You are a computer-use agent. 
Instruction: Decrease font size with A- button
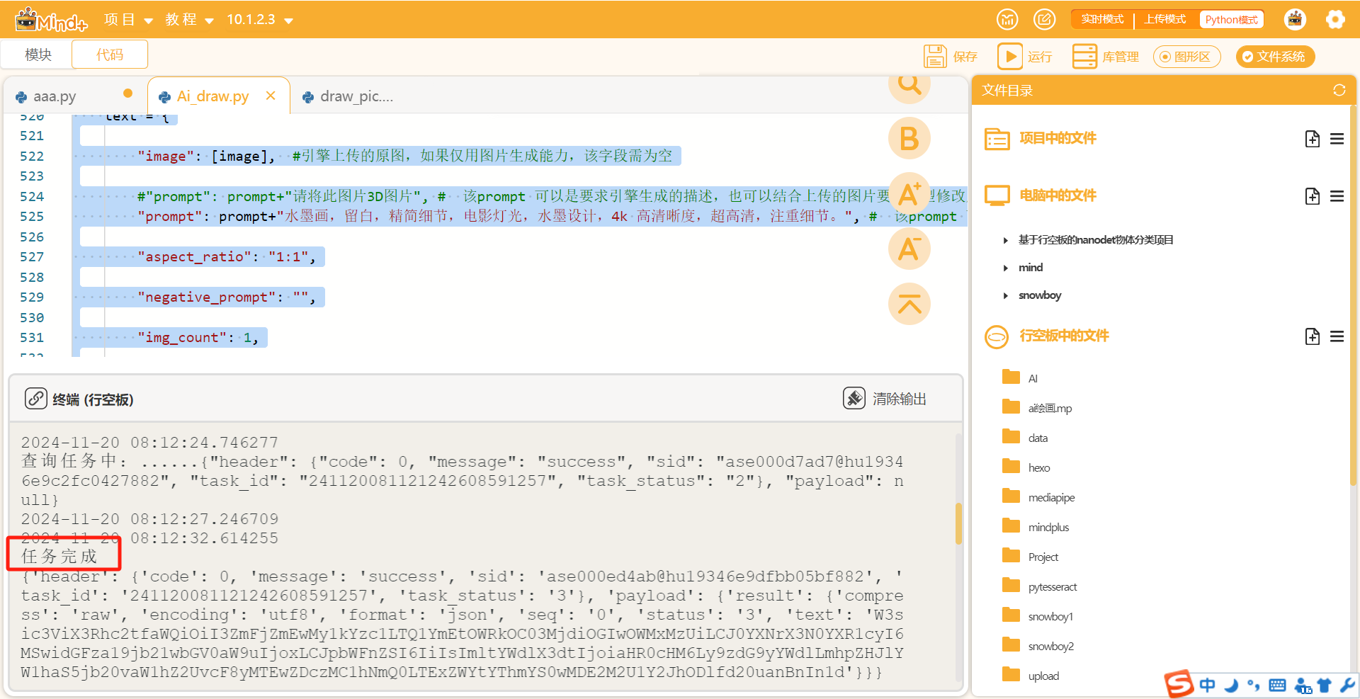[909, 249]
